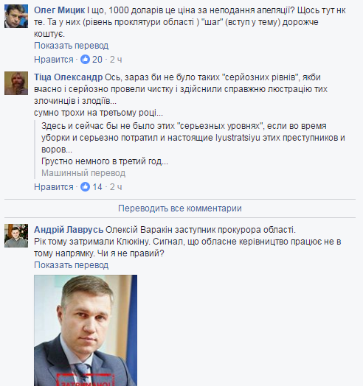
Task: Click Андрій Лаврусь's profile avatar
Action: tap(16, 236)
